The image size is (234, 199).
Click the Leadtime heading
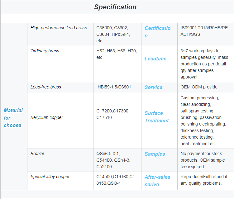click(155, 59)
